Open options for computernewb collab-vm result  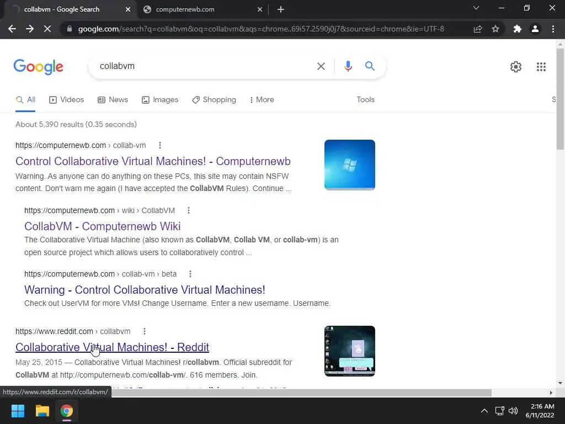[x=159, y=145]
